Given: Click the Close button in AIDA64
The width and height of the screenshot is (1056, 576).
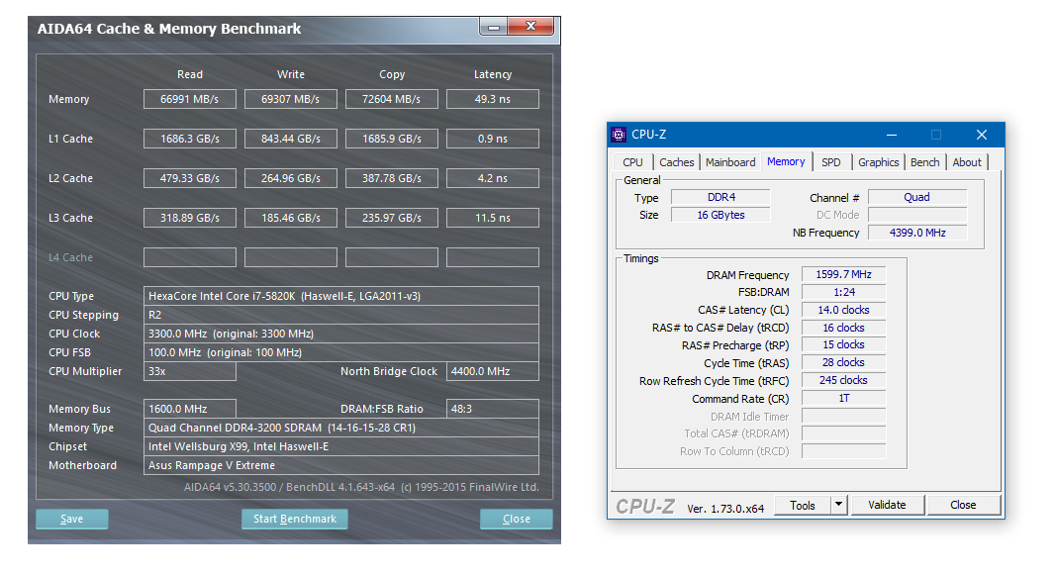Looking at the screenshot, I should tap(516, 519).
